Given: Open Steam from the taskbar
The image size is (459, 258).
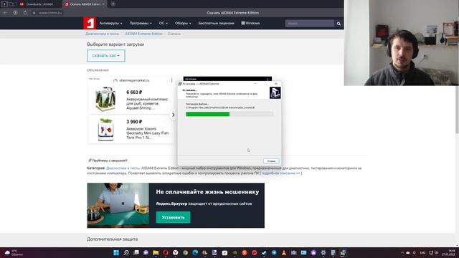Looking at the screenshot, I should pos(264,252).
